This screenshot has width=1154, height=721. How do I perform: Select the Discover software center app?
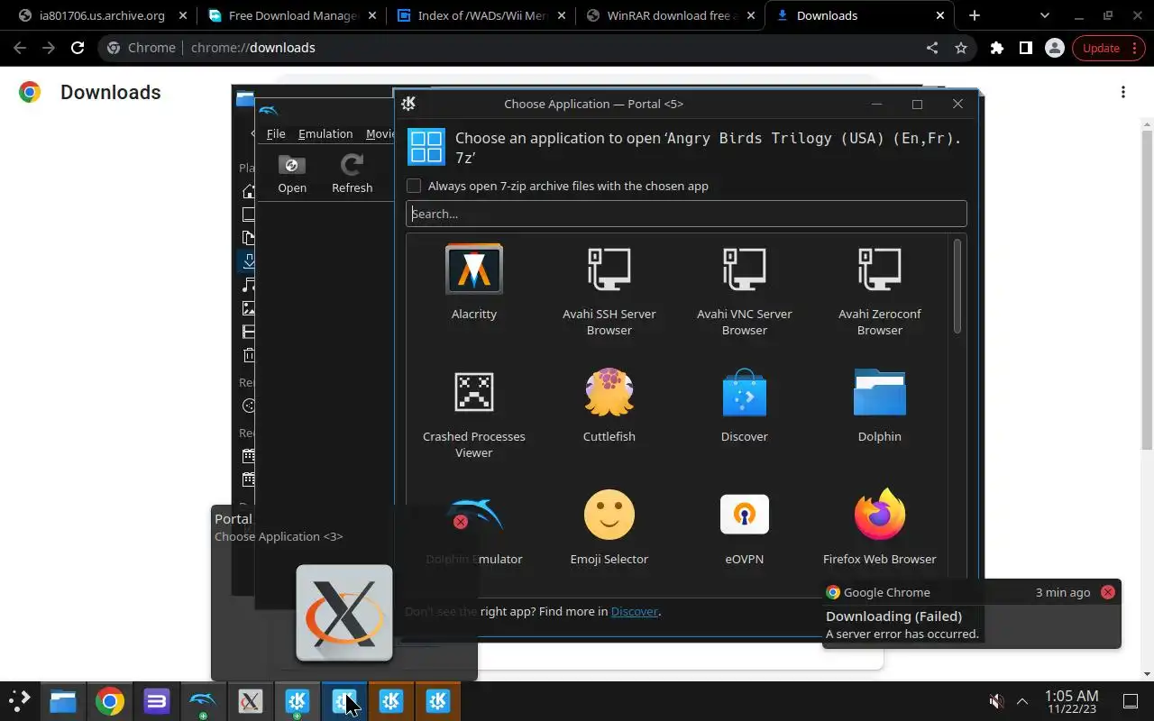(745, 406)
